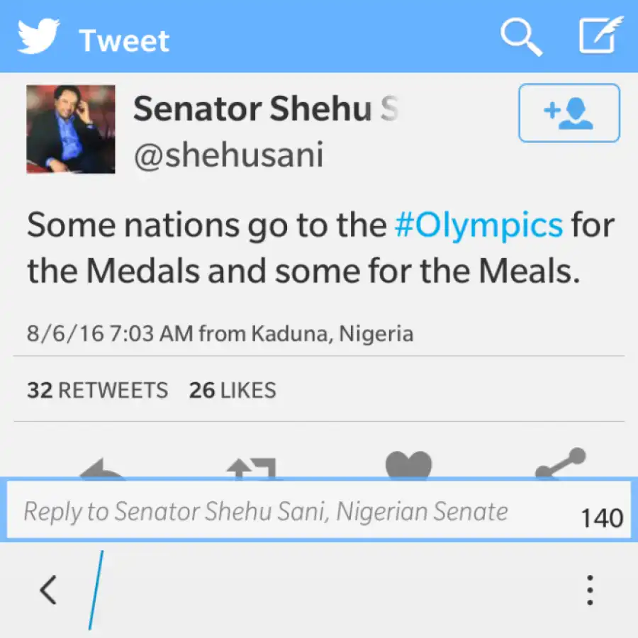Go back with the left chevron
638x638 pixels.
(x=48, y=590)
